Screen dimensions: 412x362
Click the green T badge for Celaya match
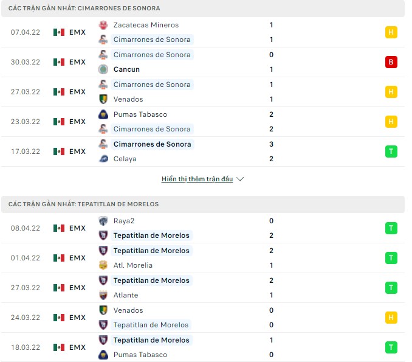[391, 151]
